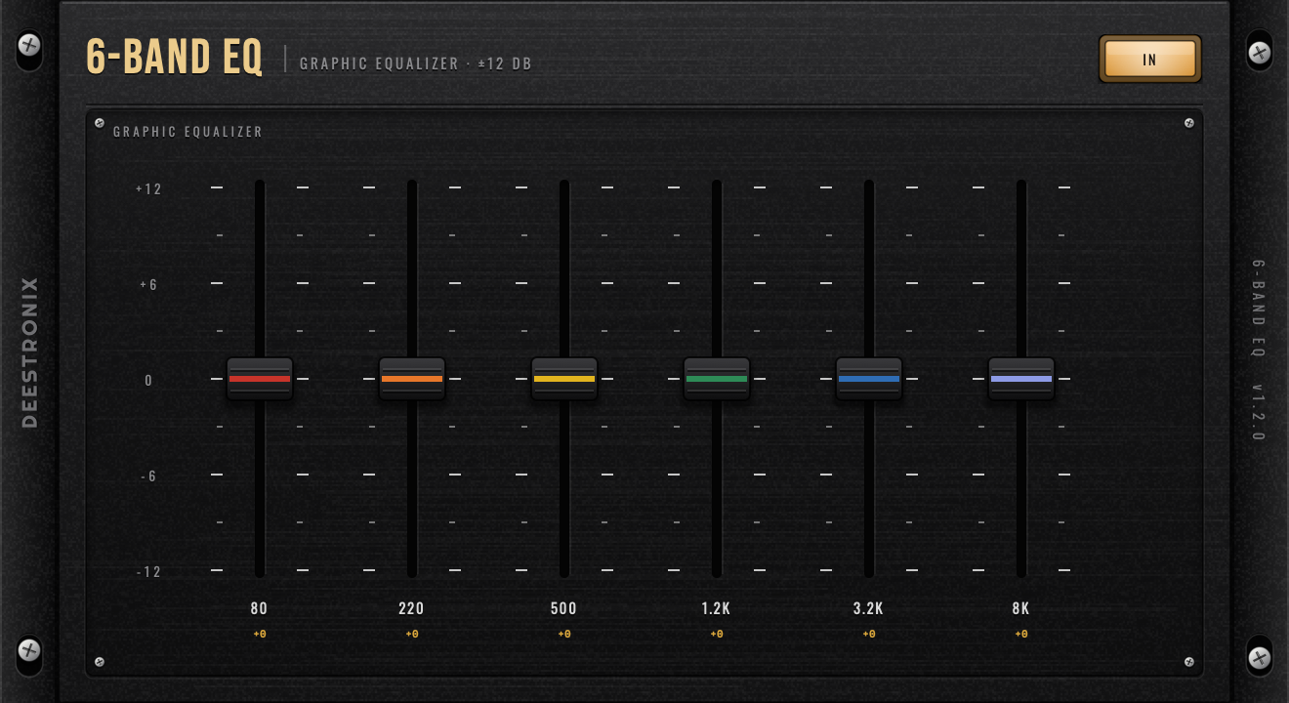Image resolution: width=1289 pixels, height=703 pixels.
Task: Select the +0 gain readout under 500
Action: pos(564,635)
